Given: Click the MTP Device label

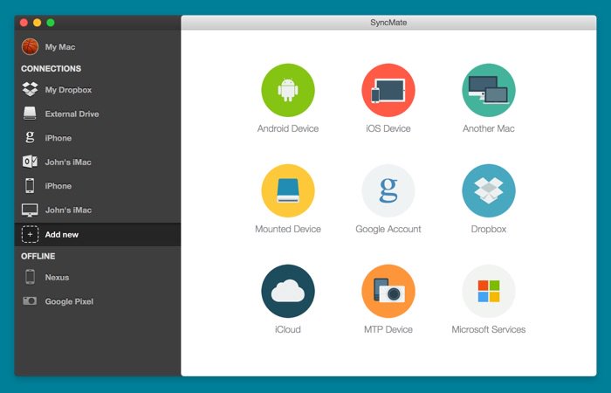Looking at the screenshot, I should (388, 329).
